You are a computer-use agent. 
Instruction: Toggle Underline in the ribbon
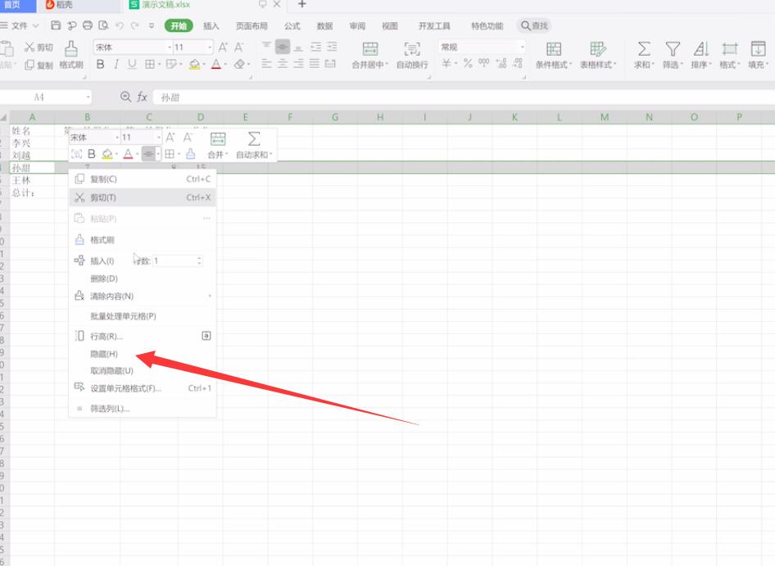point(132,64)
